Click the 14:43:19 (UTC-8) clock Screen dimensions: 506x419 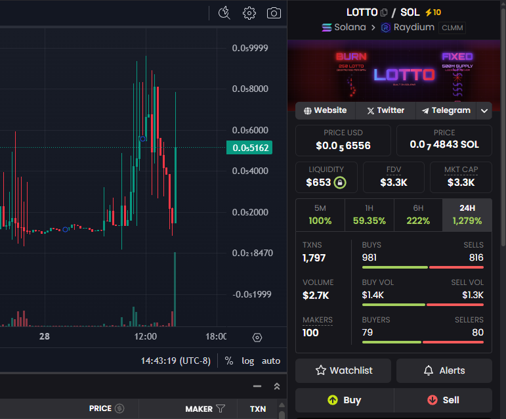(x=175, y=361)
